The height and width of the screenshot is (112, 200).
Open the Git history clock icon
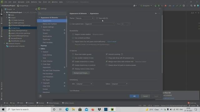click(x=184, y=6)
